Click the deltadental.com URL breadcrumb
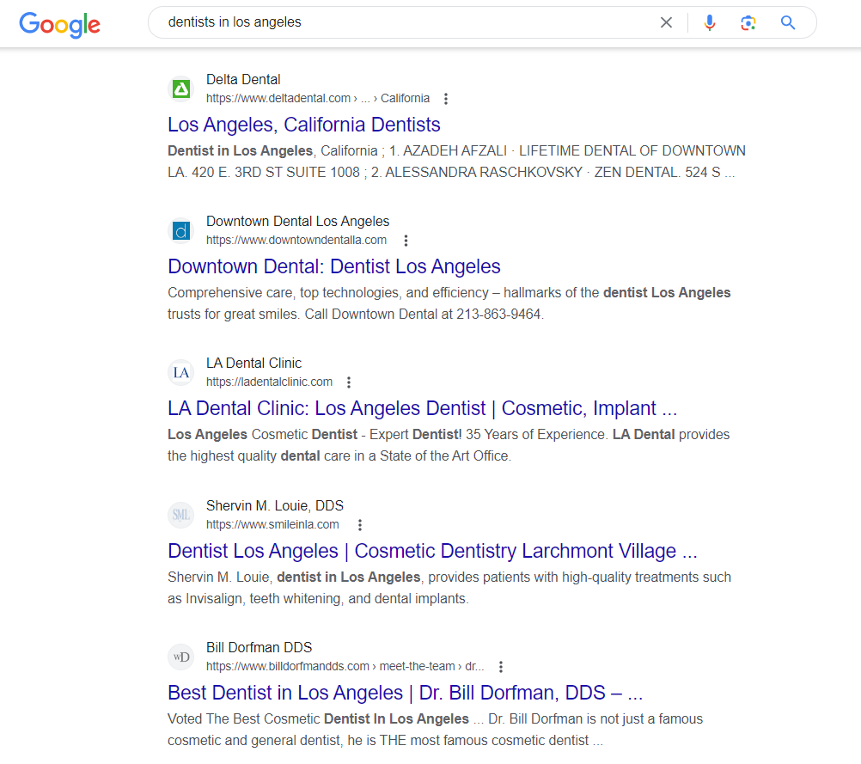 (318, 98)
